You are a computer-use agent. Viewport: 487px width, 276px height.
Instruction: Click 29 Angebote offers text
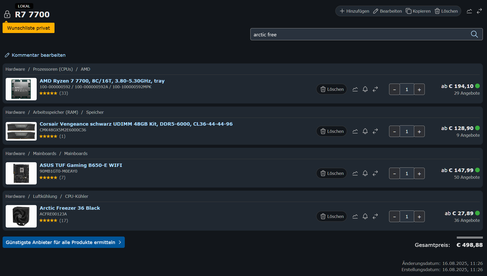click(467, 93)
